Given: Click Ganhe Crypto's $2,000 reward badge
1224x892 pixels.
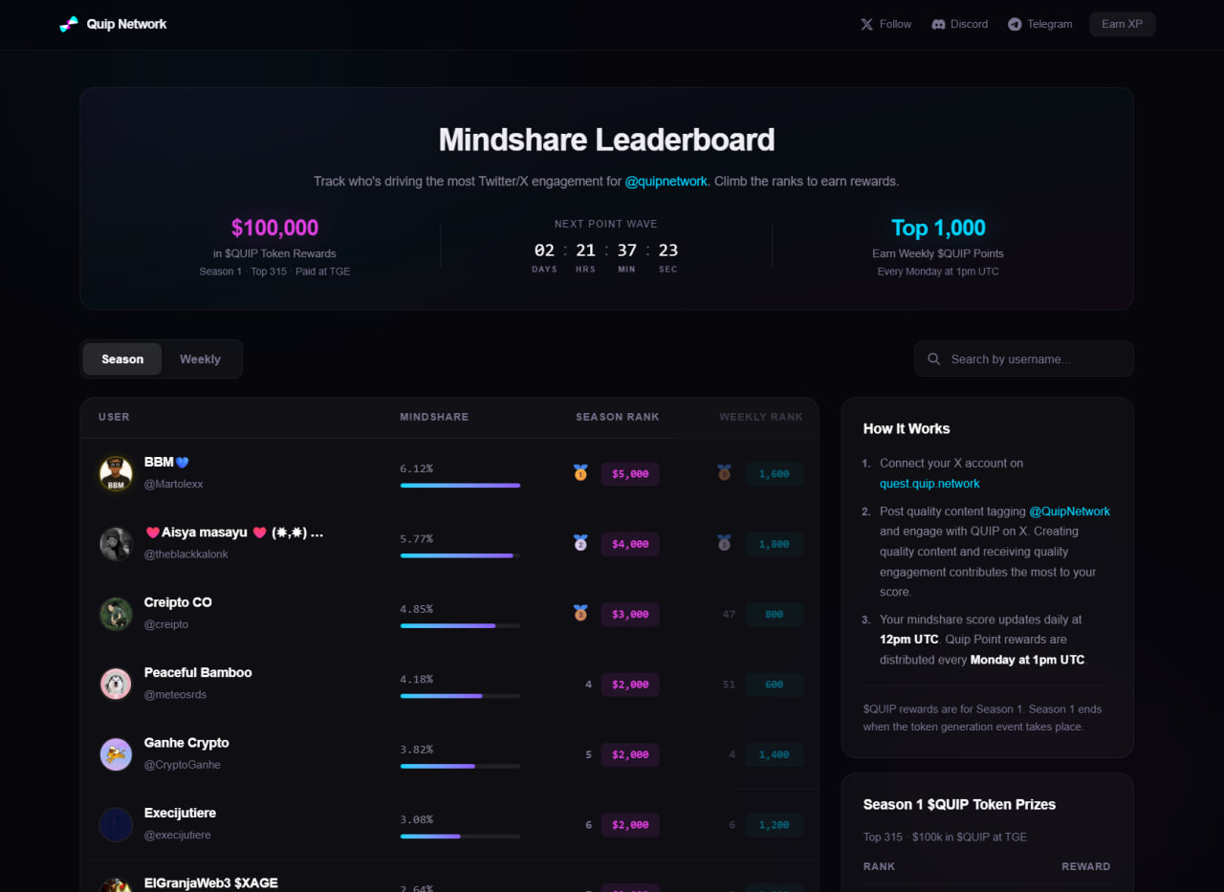Looking at the screenshot, I should coord(630,755).
